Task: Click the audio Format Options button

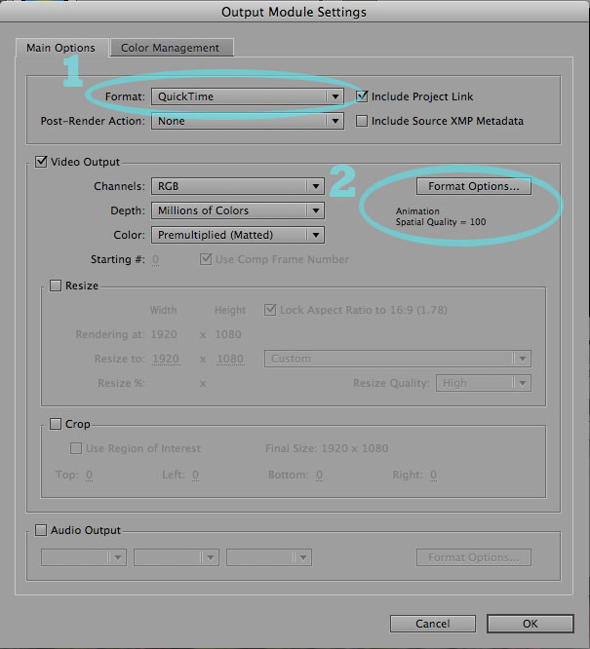Action: click(x=474, y=557)
